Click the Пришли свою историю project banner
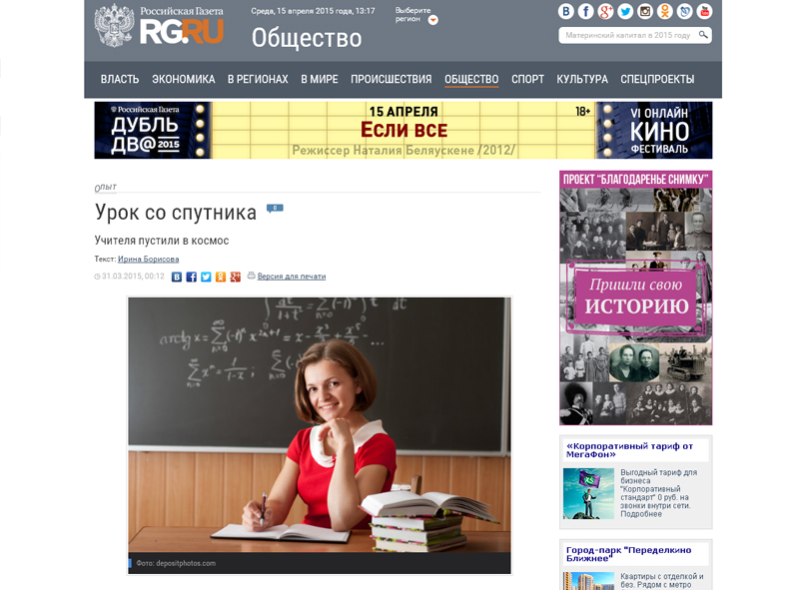 pyautogui.click(x=635, y=297)
